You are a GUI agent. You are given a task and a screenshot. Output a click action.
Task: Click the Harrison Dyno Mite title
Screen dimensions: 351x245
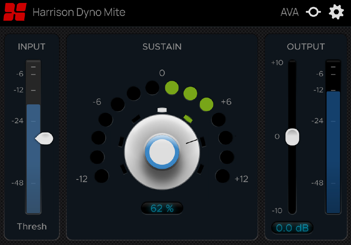tap(79, 12)
